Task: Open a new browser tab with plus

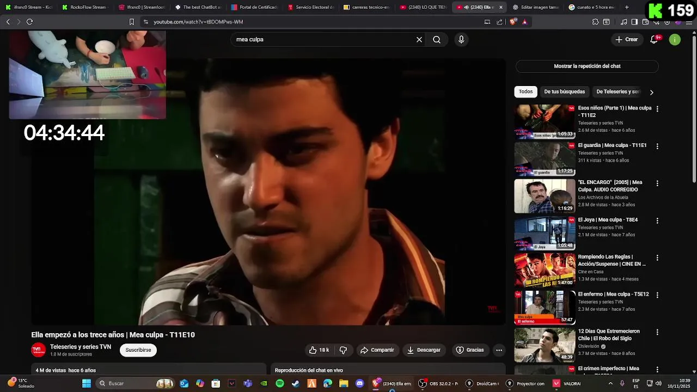Action: (x=627, y=7)
